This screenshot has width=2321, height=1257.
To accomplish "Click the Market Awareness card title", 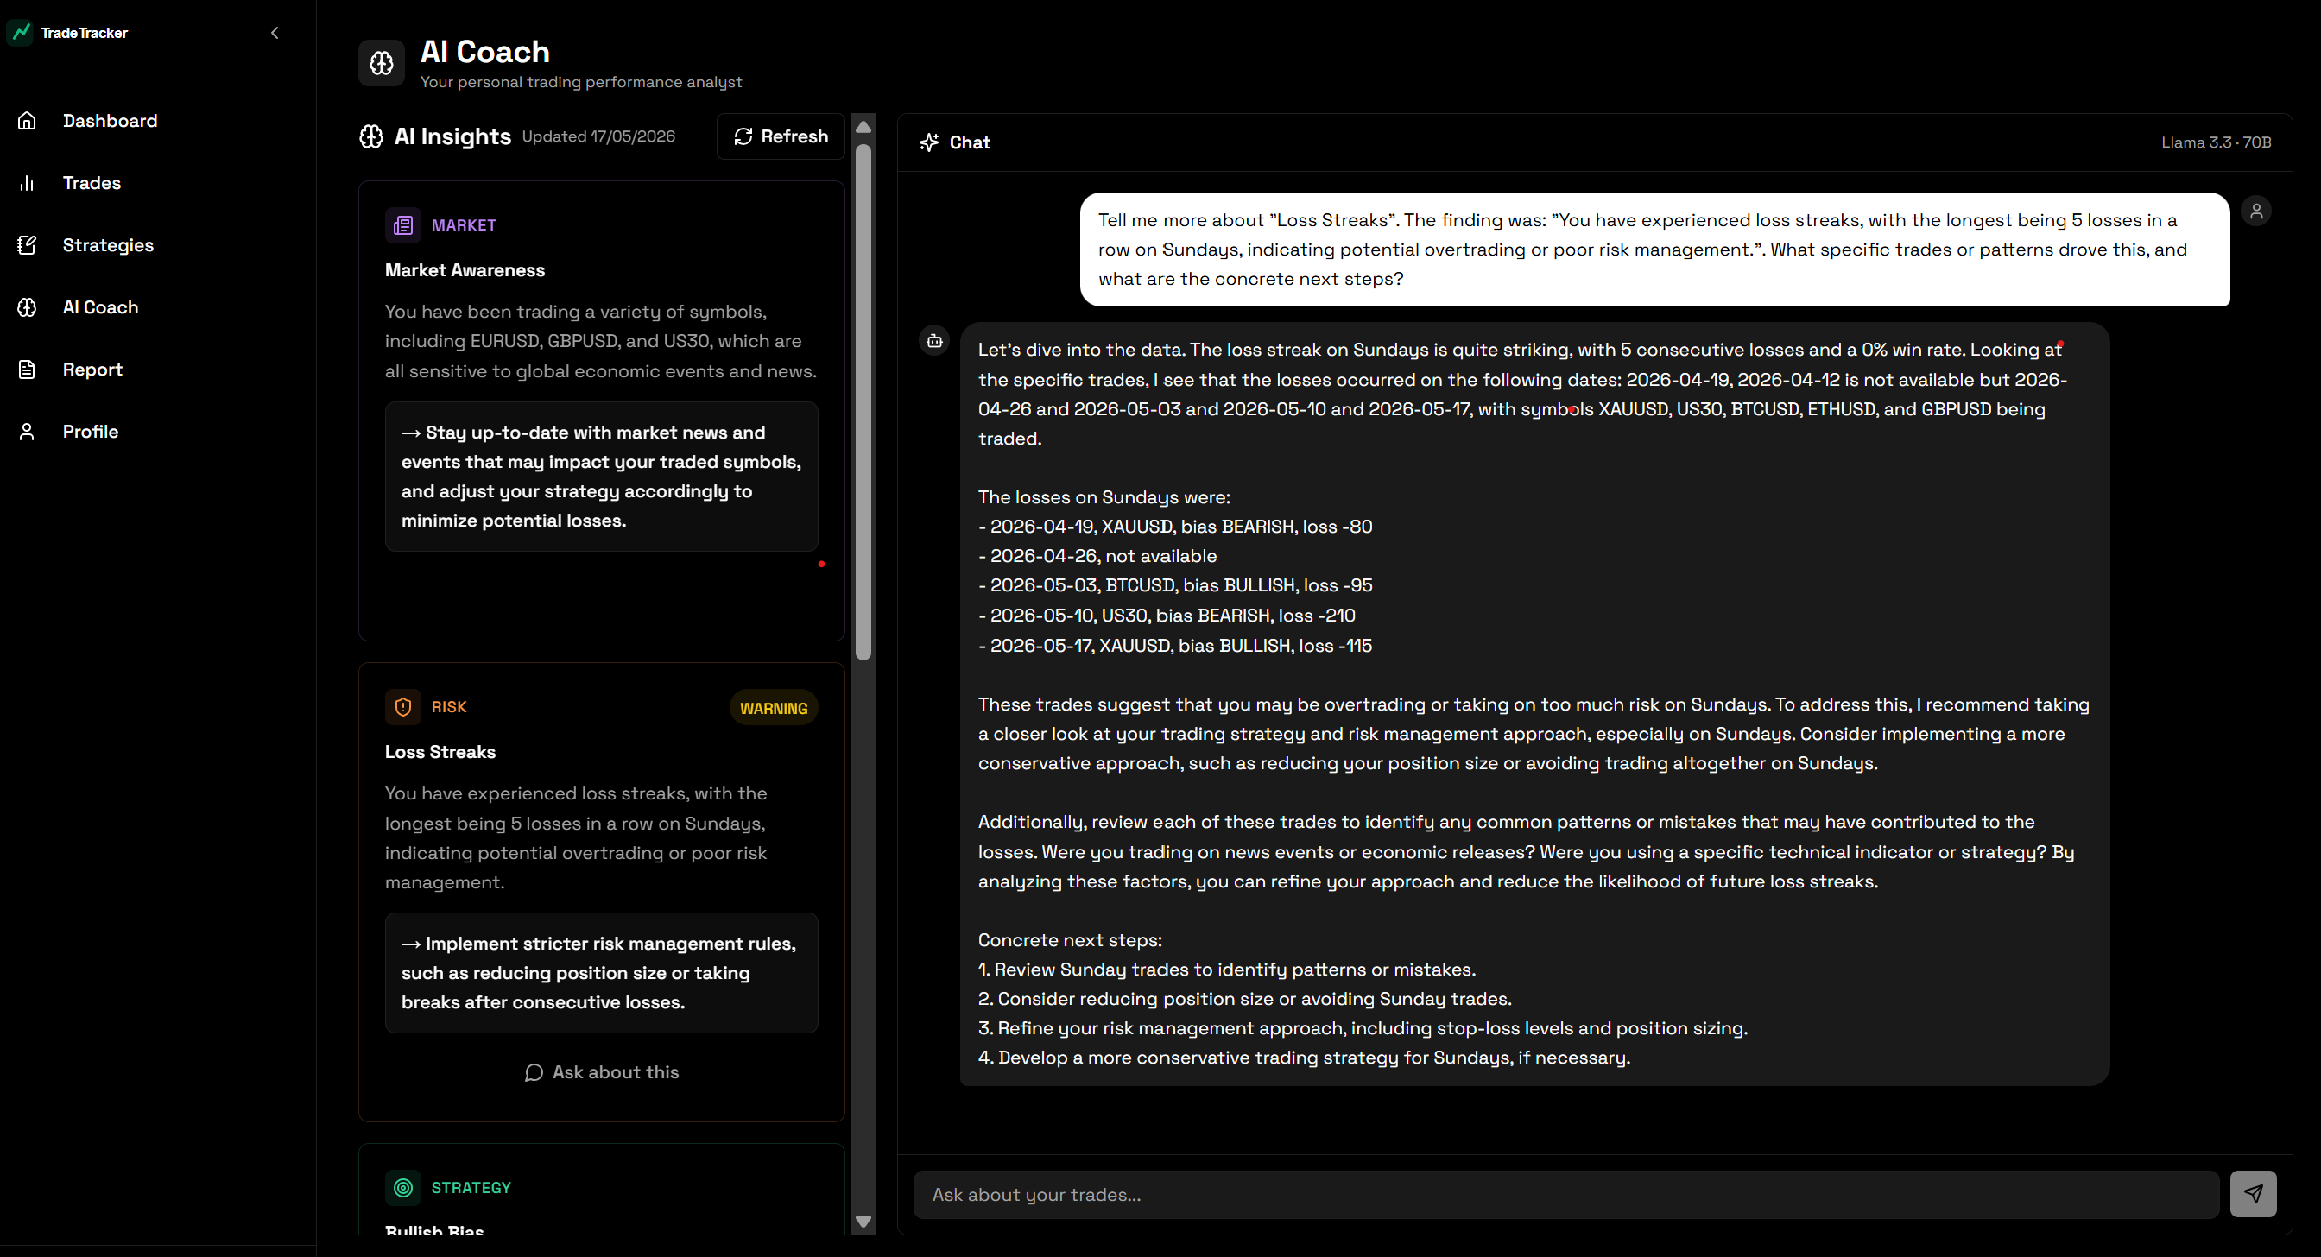I will click(x=465, y=270).
